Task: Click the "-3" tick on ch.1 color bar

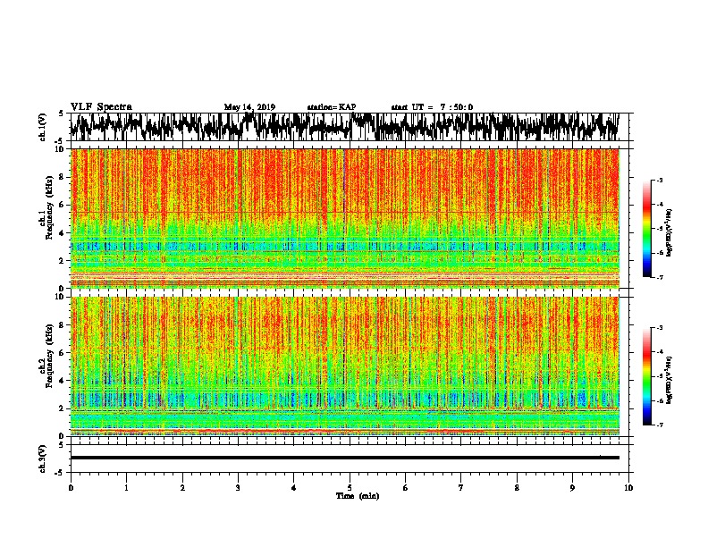Action: pyautogui.click(x=659, y=181)
